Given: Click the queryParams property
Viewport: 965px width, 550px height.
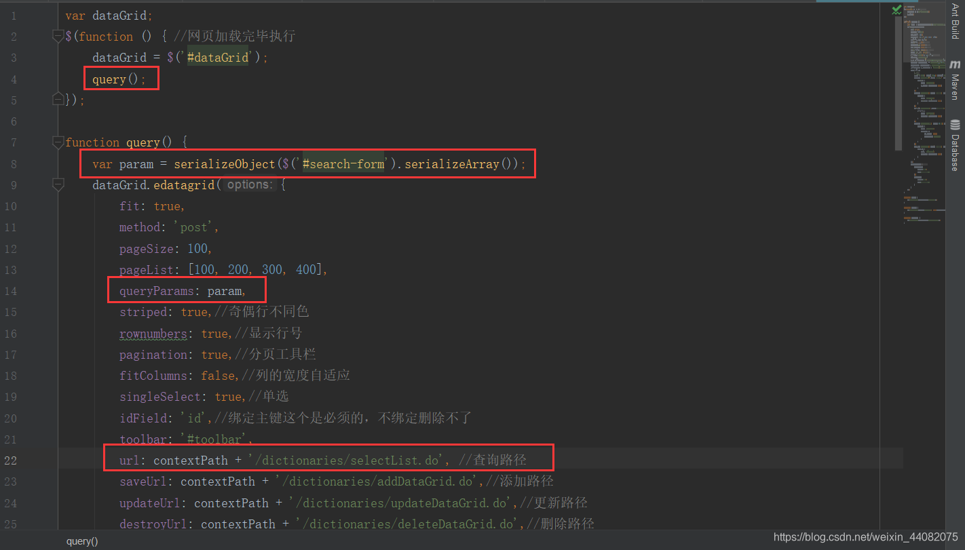Looking at the screenshot, I should click(x=157, y=291).
